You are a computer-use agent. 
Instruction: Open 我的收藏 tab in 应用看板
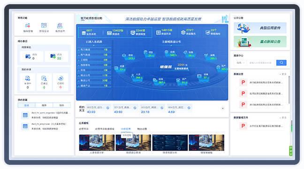coord(142,129)
